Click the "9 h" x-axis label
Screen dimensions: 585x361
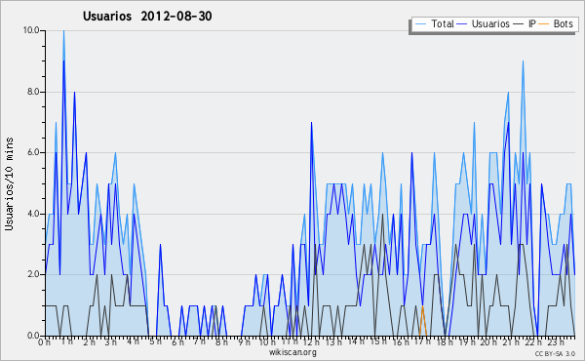[x=244, y=342]
